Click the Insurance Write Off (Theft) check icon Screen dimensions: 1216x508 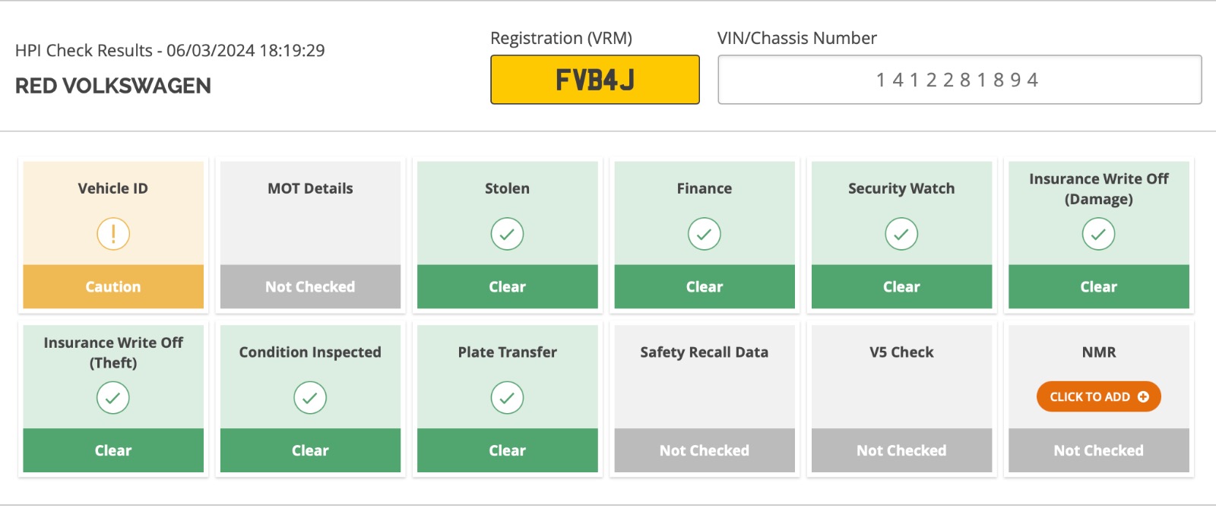(x=113, y=398)
